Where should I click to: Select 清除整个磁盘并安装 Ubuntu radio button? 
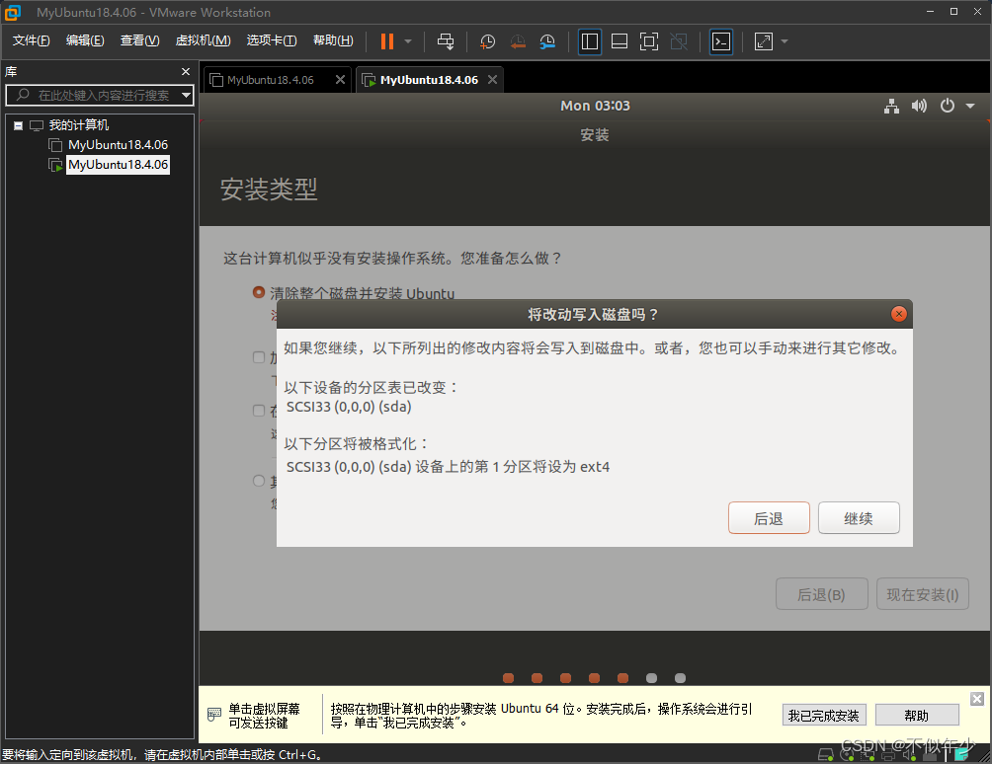point(258,292)
